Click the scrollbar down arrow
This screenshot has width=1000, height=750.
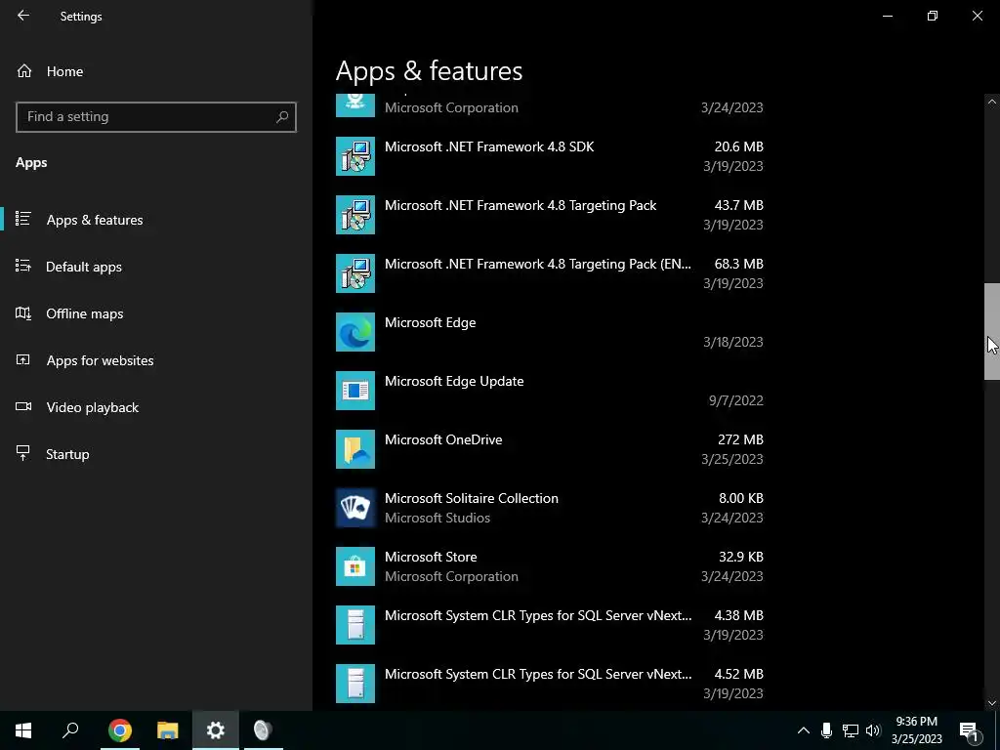pyautogui.click(x=992, y=703)
